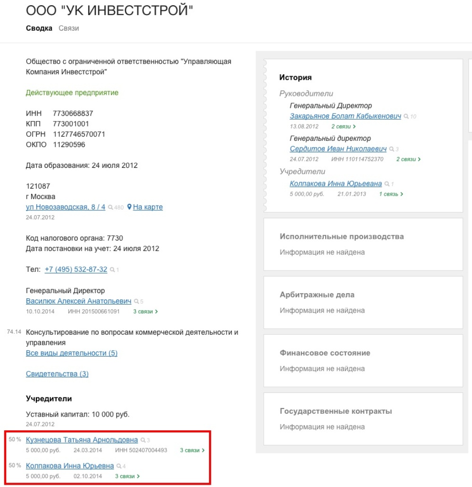472x487 pixels.
Task: Click the map pin icon before На карте
Action: tap(129, 207)
